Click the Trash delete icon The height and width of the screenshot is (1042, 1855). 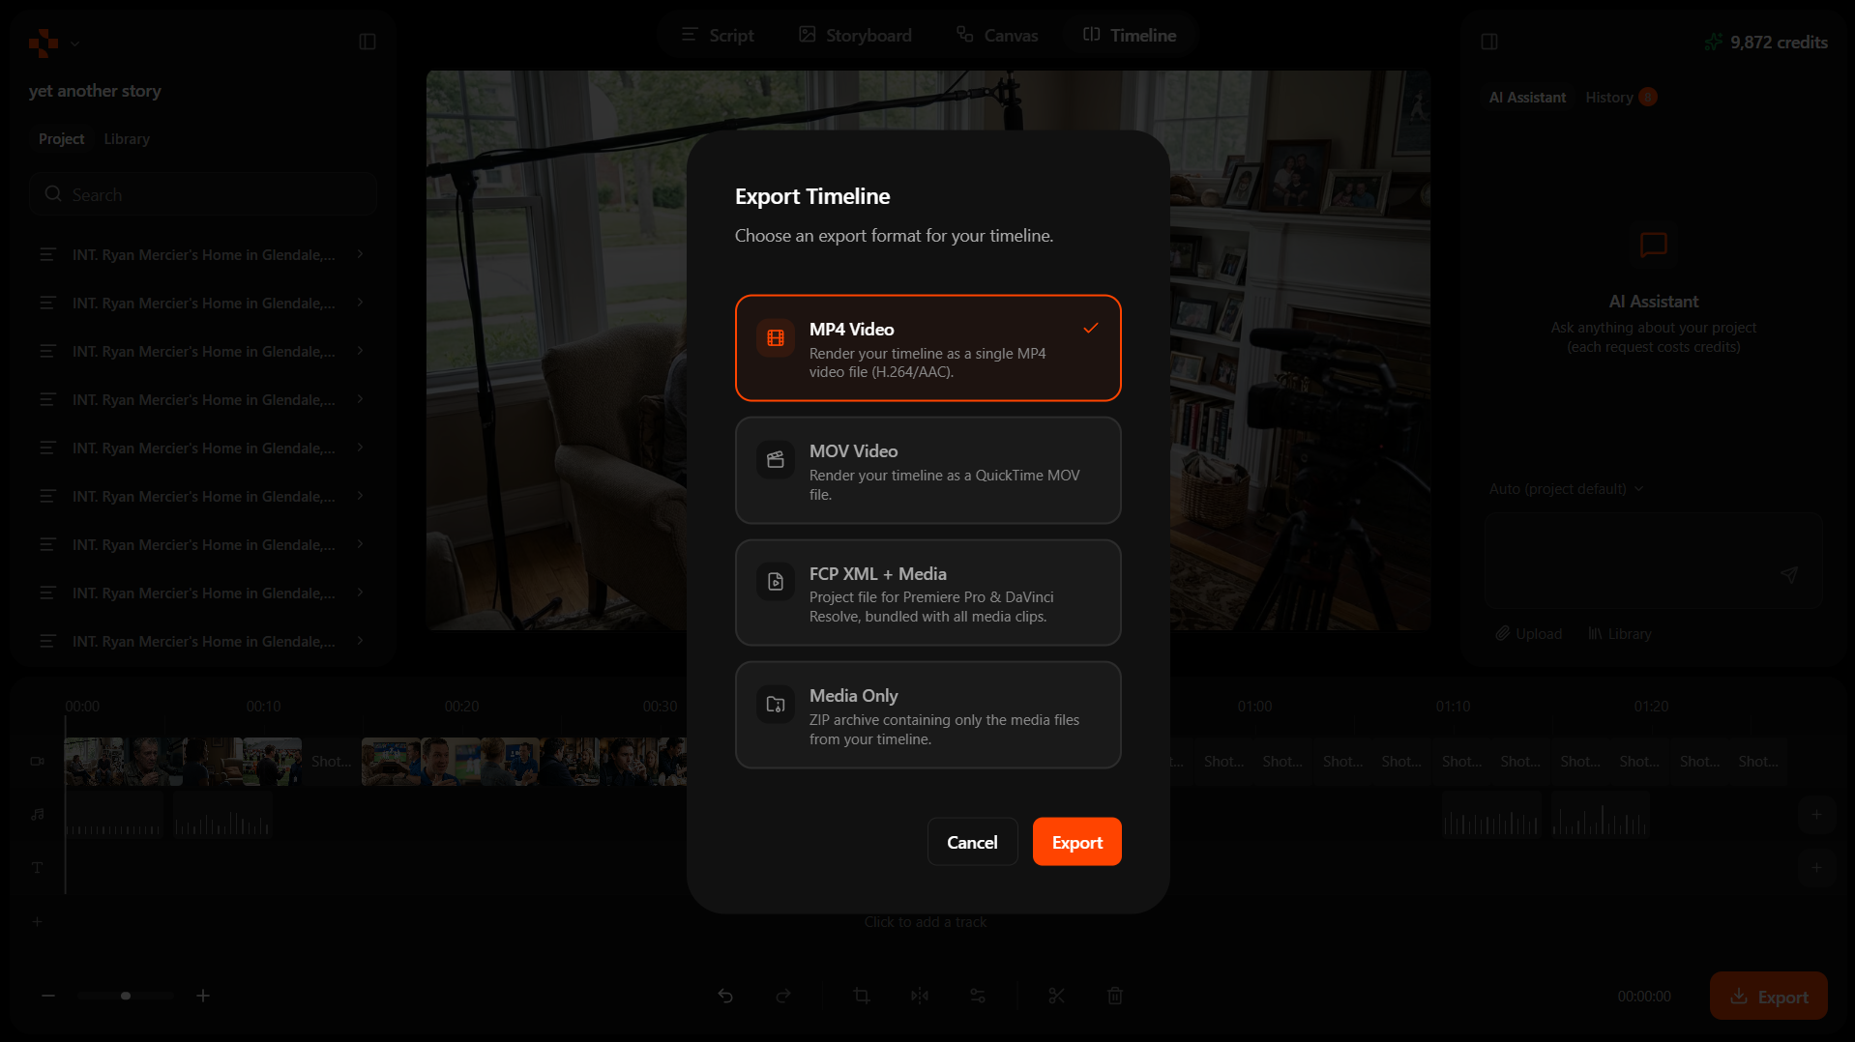tap(1114, 996)
